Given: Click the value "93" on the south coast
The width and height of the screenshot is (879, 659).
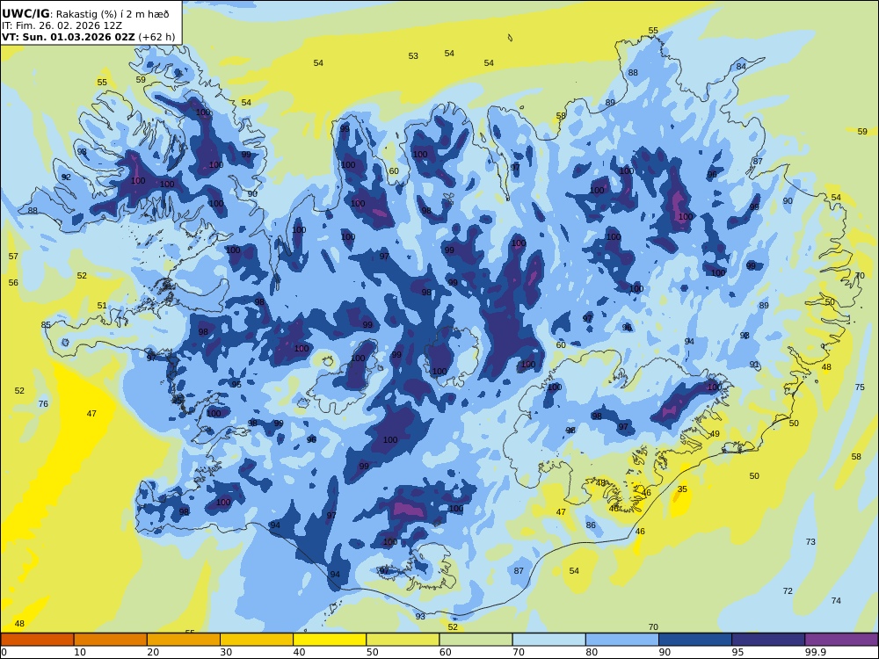Looking at the screenshot, I should click(x=420, y=617).
